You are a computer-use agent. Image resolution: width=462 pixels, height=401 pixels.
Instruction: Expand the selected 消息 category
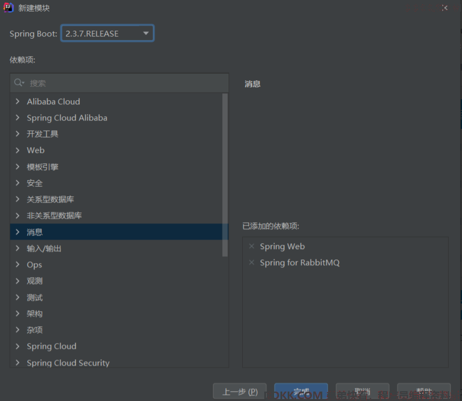point(18,232)
